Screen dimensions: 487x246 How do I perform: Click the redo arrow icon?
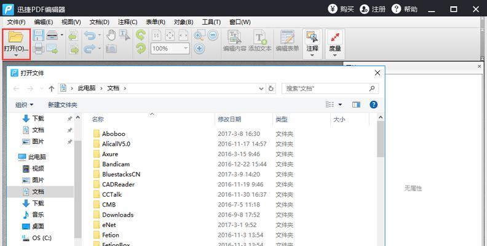click(90, 49)
